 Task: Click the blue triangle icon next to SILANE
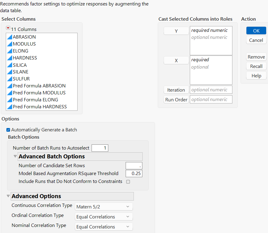10,72
